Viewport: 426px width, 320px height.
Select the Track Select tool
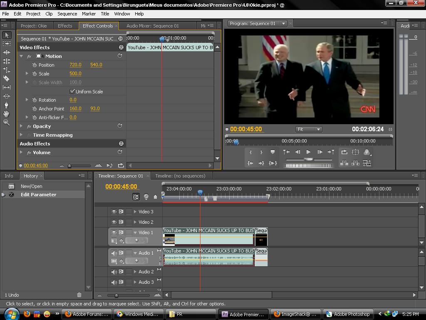click(x=7, y=43)
